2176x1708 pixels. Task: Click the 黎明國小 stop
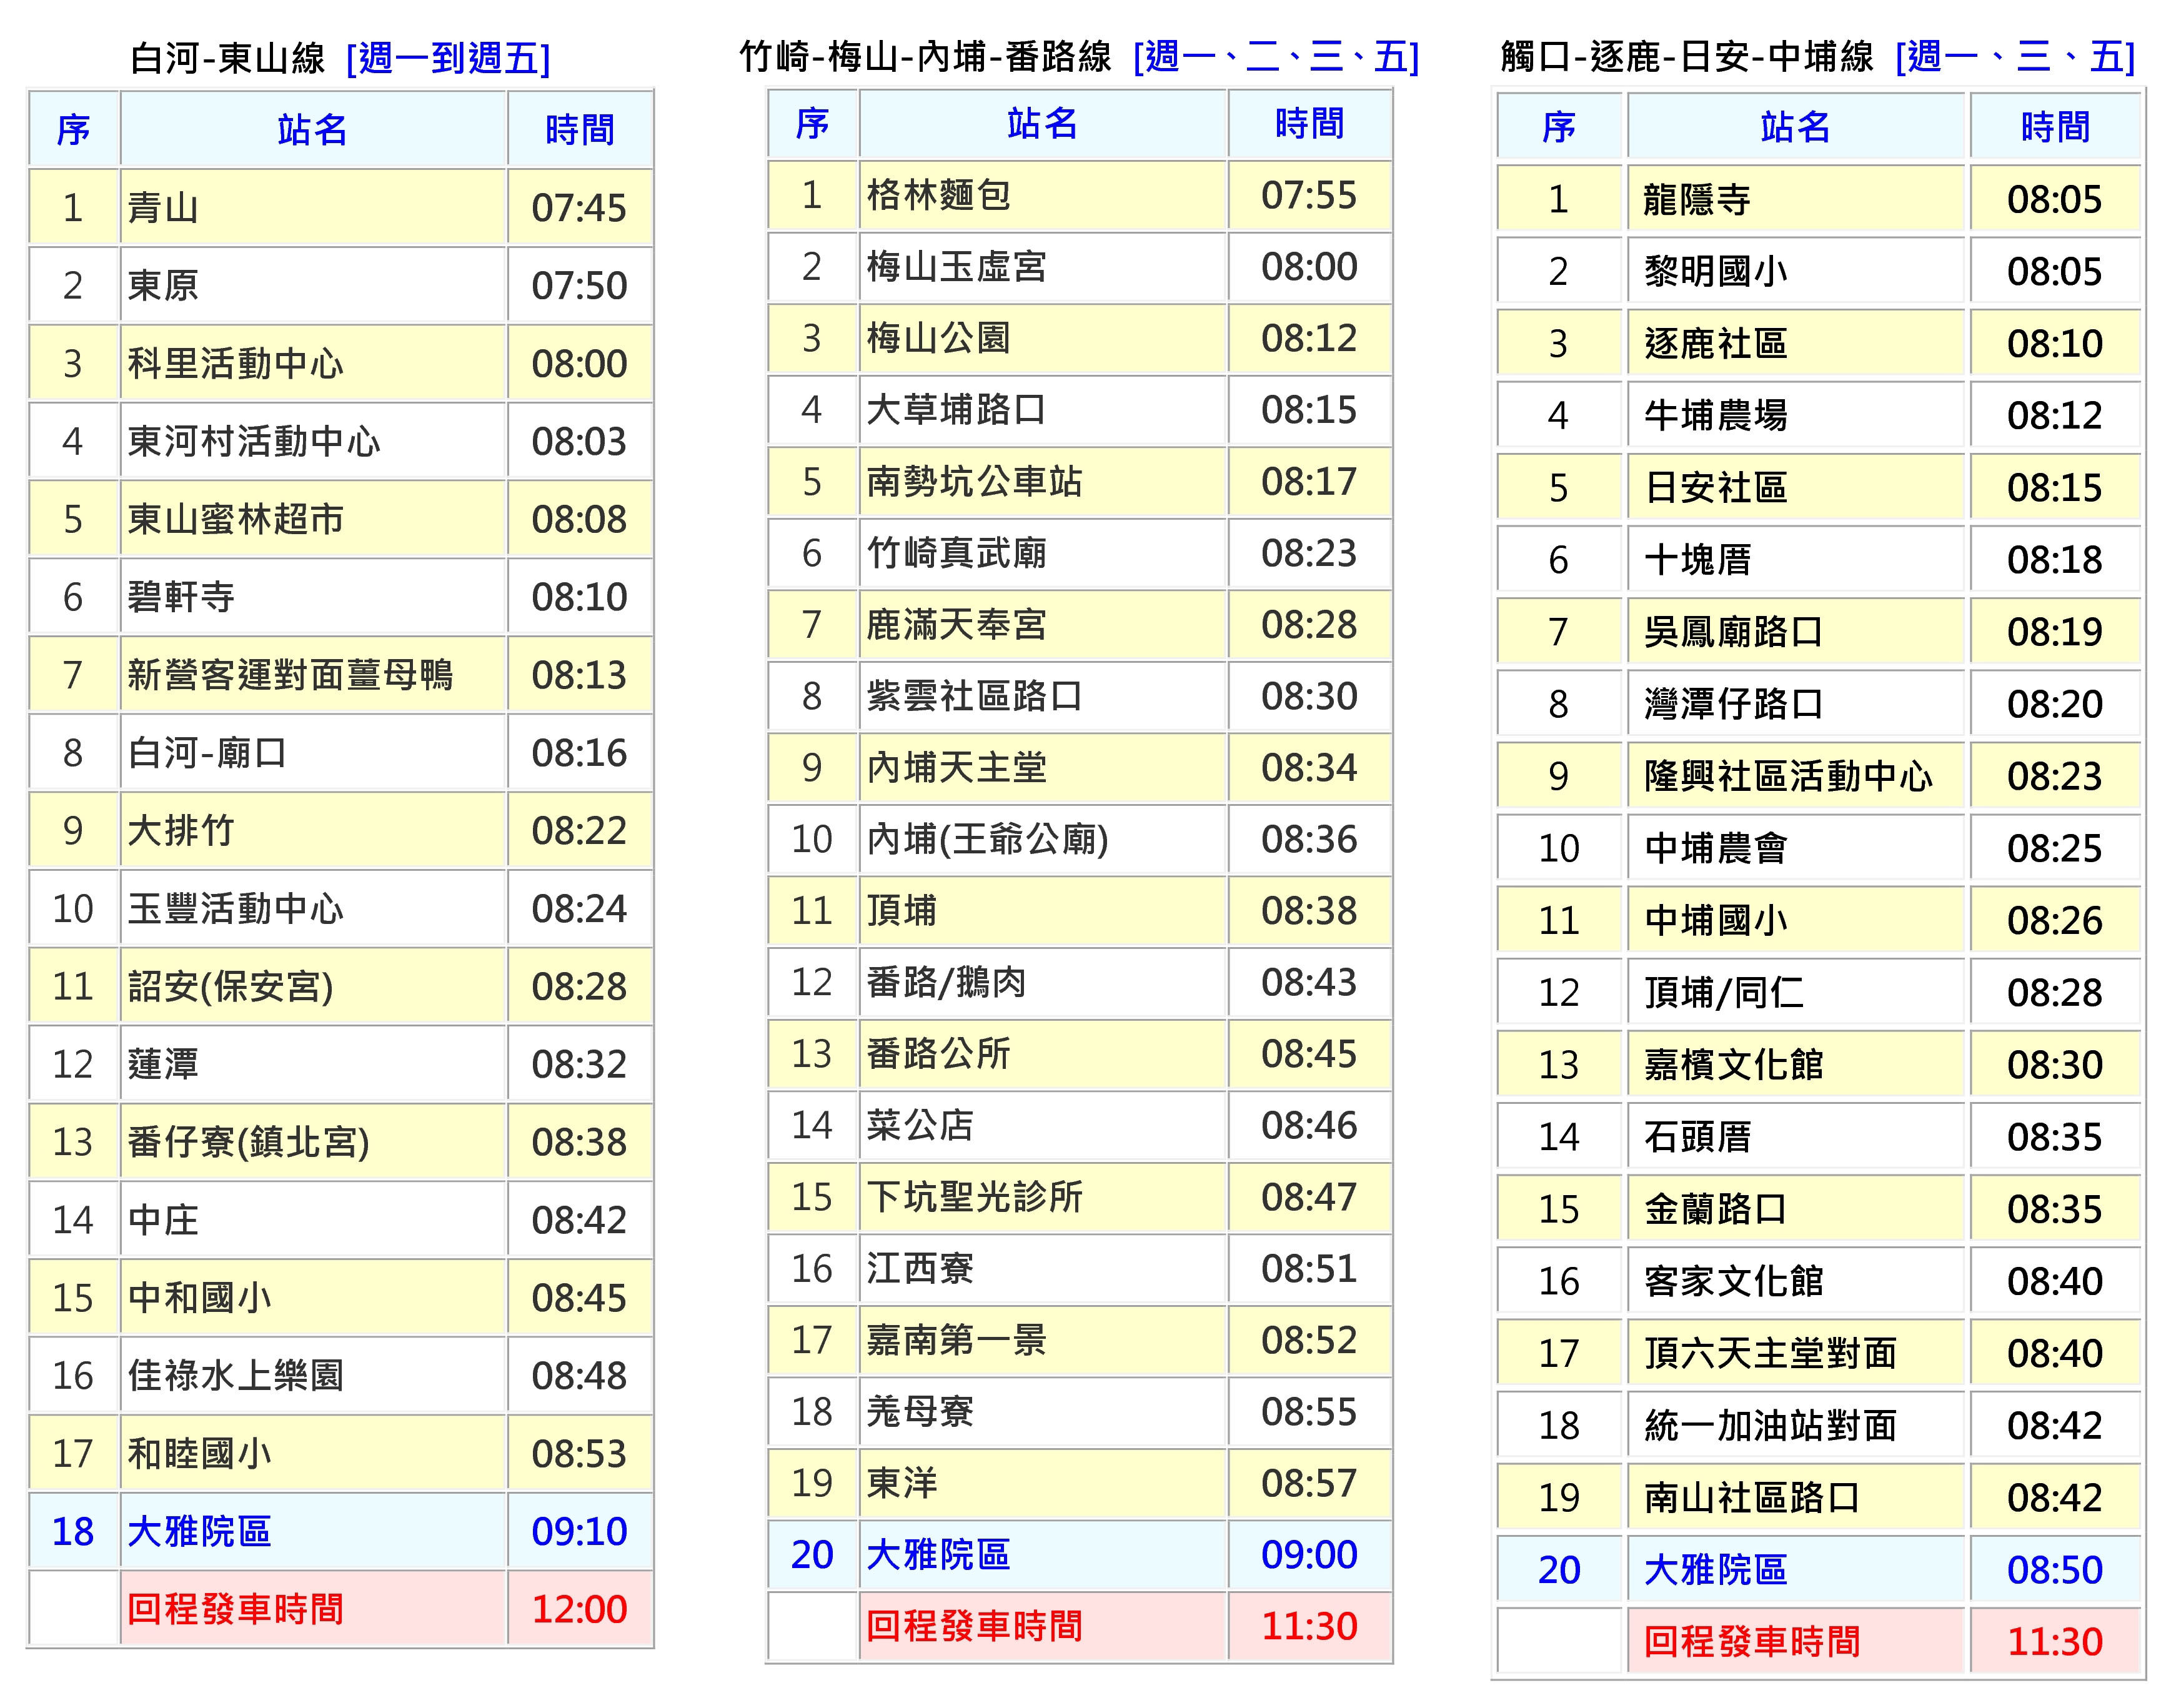pyautogui.click(x=1715, y=272)
